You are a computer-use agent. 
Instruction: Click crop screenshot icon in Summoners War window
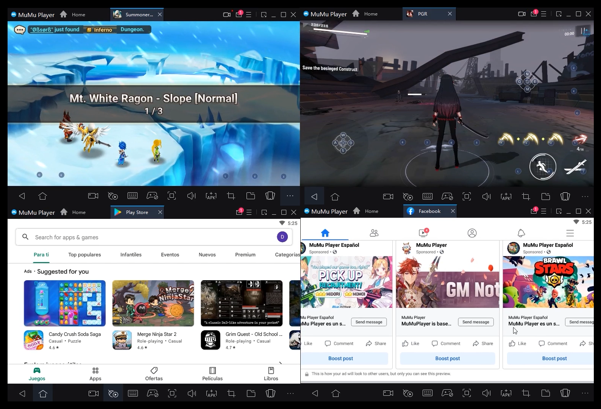click(x=231, y=196)
